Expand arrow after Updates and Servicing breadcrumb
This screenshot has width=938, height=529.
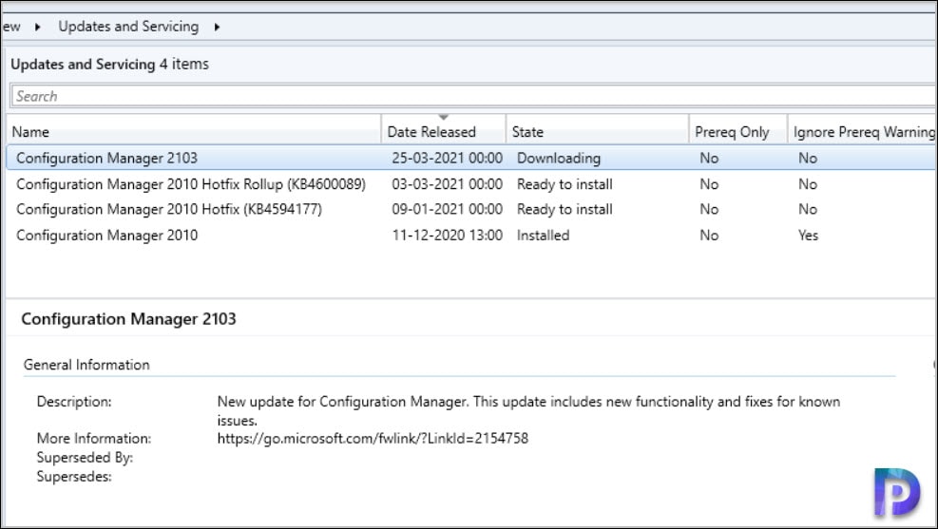click(217, 27)
